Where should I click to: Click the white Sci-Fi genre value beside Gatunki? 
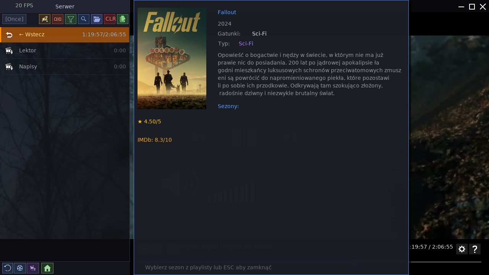point(259,34)
